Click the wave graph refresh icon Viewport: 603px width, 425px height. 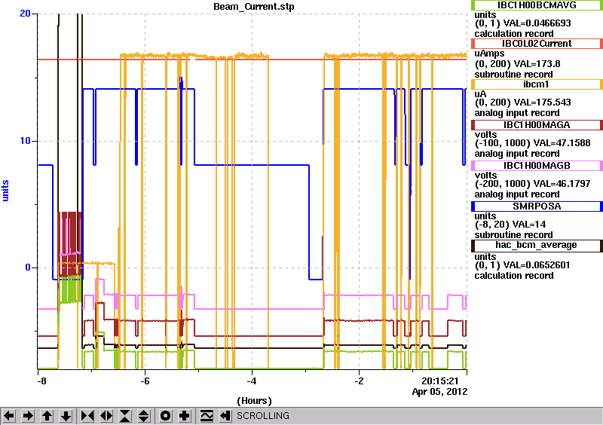(207, 416)
